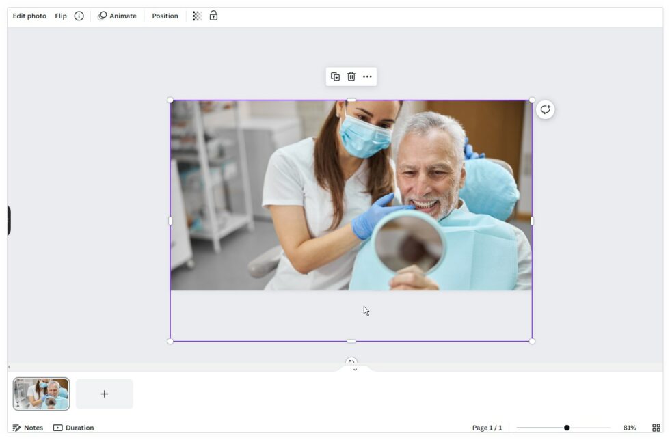This screenshot has height=440, width=670.
Task: Click the Page 1 / 1 indicator
Action: [x=485, y=428]
